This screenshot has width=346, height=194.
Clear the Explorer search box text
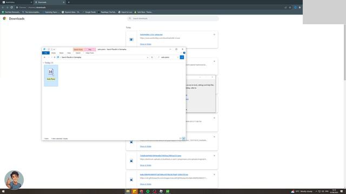click(x=178, y=57)
